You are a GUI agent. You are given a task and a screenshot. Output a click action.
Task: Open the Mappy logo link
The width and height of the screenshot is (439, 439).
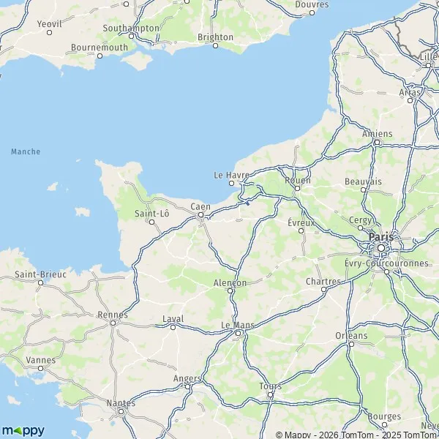click(x=23, y=430)
